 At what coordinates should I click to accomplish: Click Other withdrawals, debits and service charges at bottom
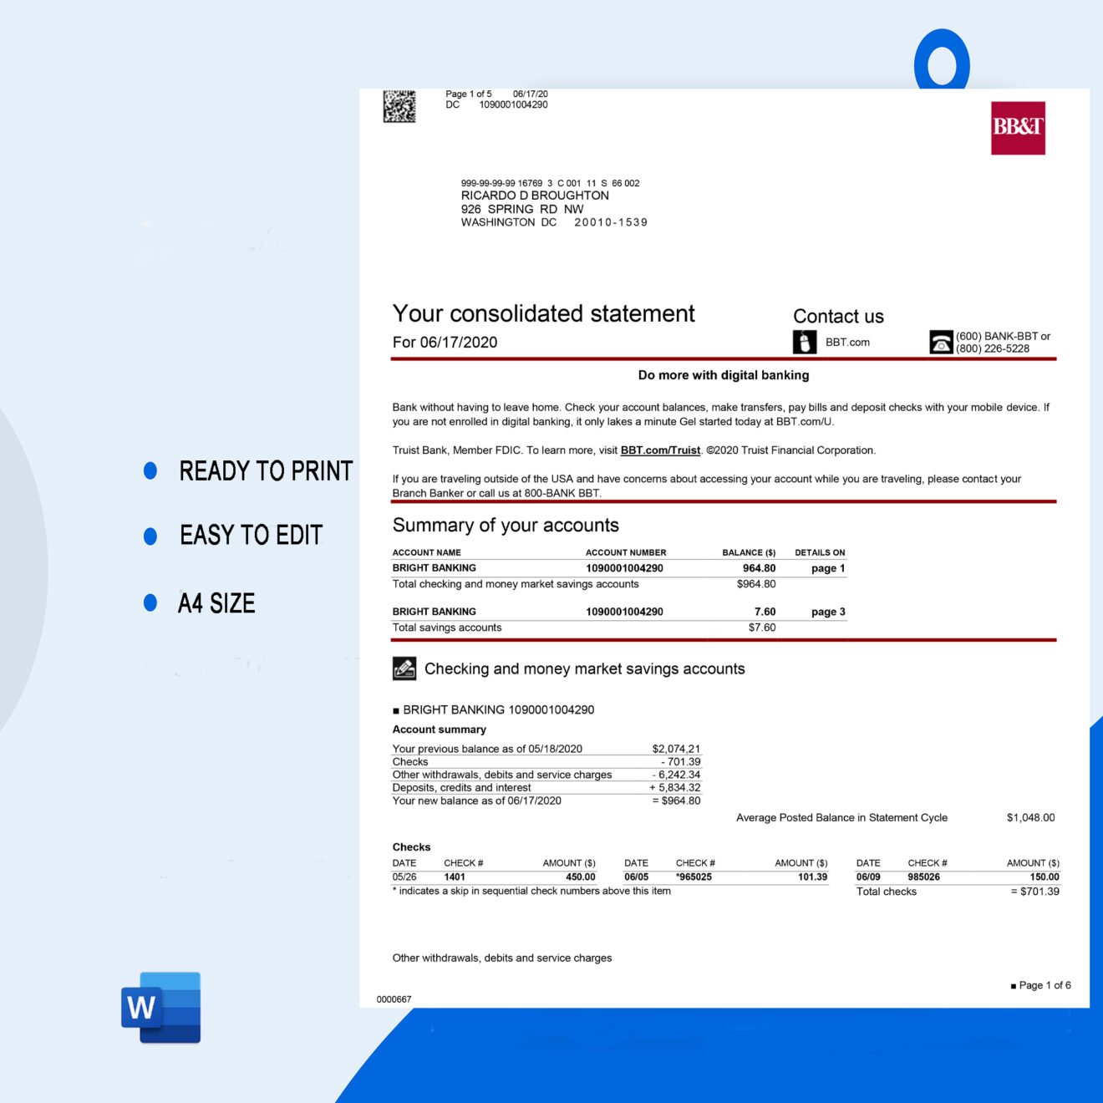point(502,958)
